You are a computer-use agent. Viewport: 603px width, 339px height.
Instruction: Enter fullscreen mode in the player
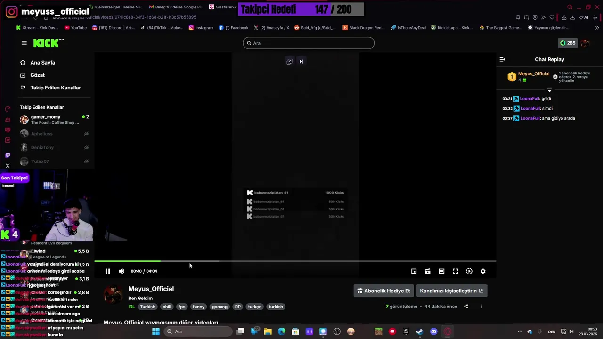coord(455,271)
